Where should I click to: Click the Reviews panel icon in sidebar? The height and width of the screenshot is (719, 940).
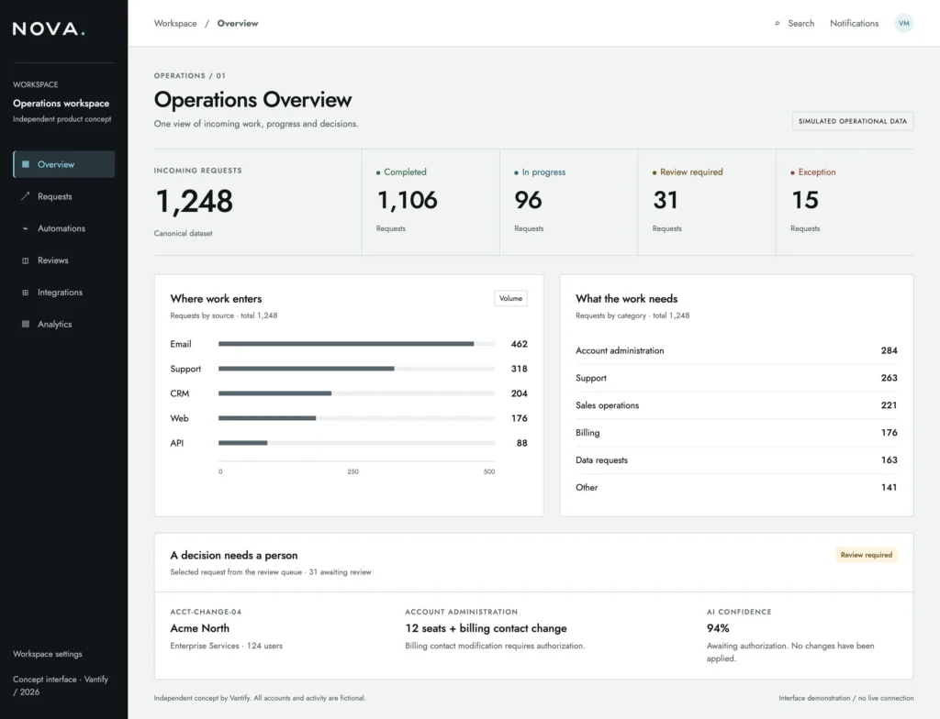pyautogui.click(x=25, y=260)
